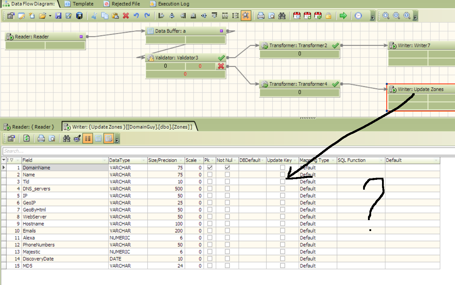This screenshot has height=285, width=455.
Task: Align selected steps to the right
Action: (182, 16)
